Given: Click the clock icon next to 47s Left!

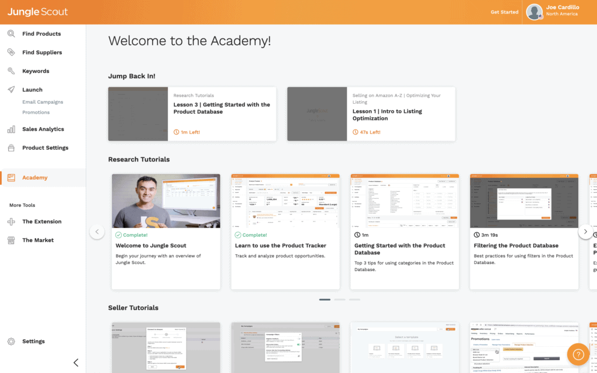Looking at the screenshot, I should [x=355, y=132].
